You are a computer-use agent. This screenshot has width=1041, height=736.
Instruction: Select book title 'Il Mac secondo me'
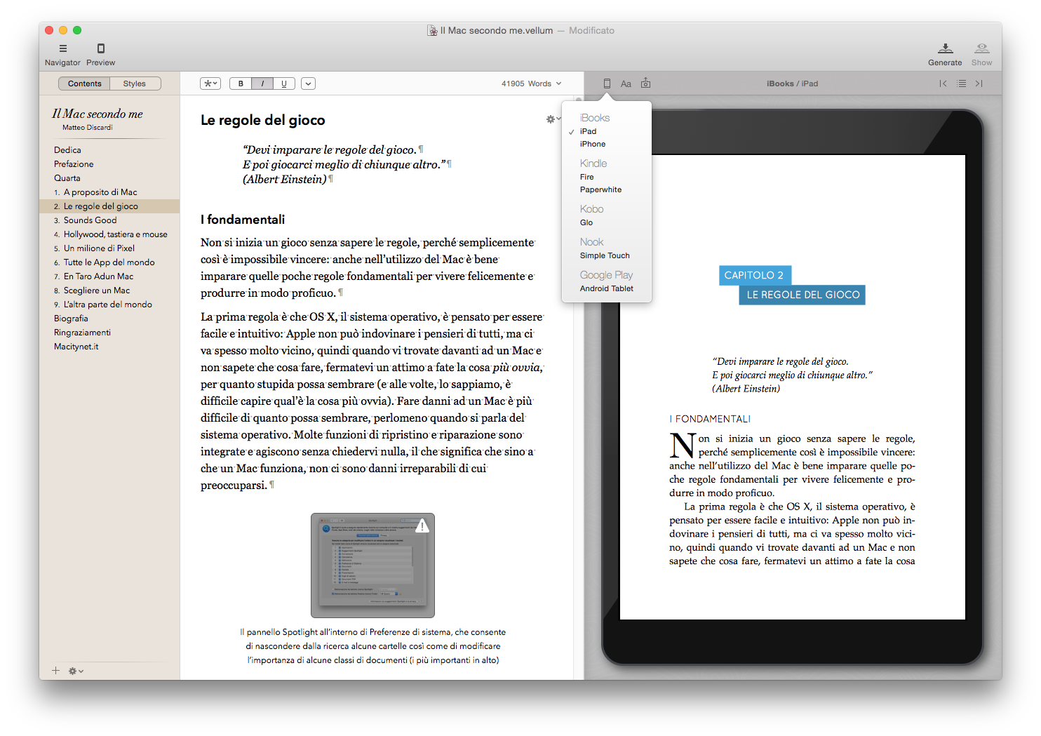[x=98, y=114]
